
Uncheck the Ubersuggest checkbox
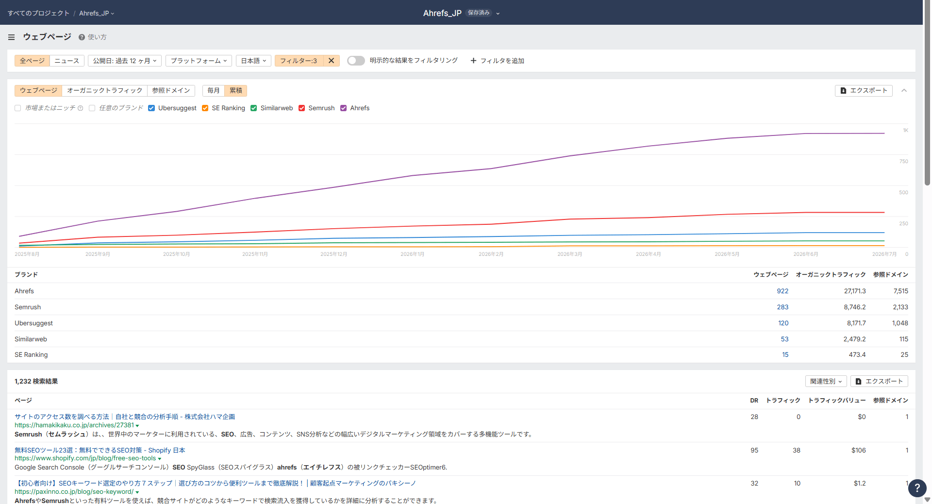tap(151, 108)
